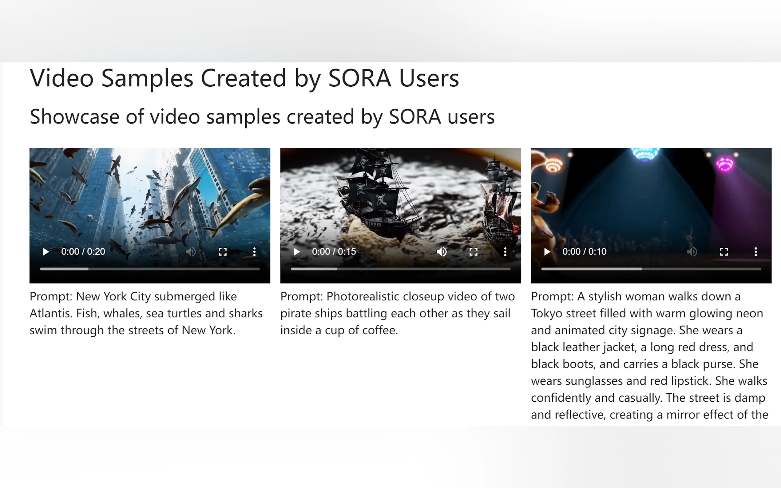Open the three-dot menu on the third video

pyautogui.click(x=755, y=252)
